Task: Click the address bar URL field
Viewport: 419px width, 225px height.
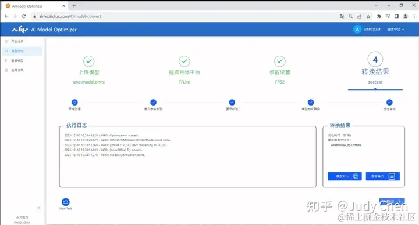Action: pos(70,16)
